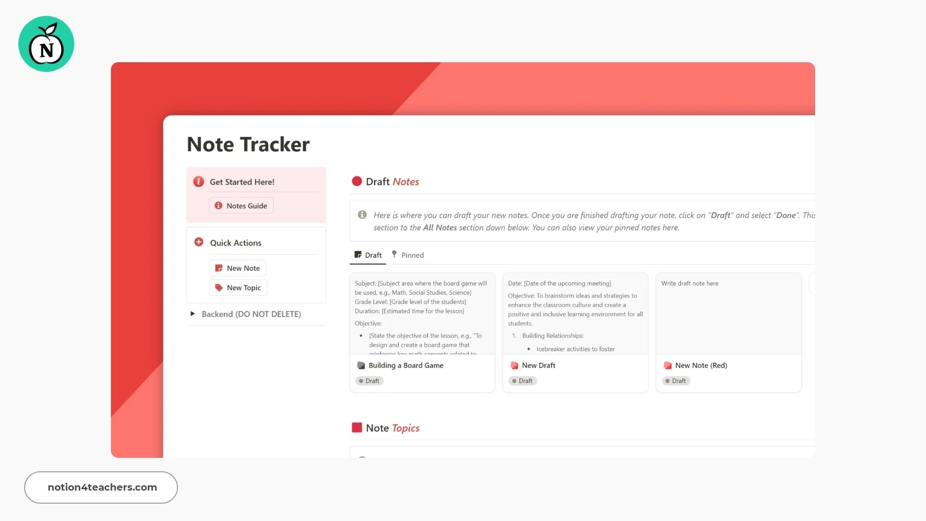This screenshot has height=521, width=926.
Task: Click the info icon in Draft Notes section
Action: [362, 214]
